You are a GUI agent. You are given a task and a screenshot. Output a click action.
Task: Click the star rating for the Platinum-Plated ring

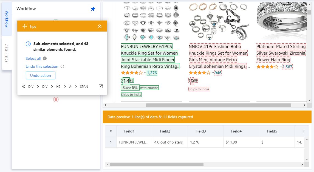point(267,67)
